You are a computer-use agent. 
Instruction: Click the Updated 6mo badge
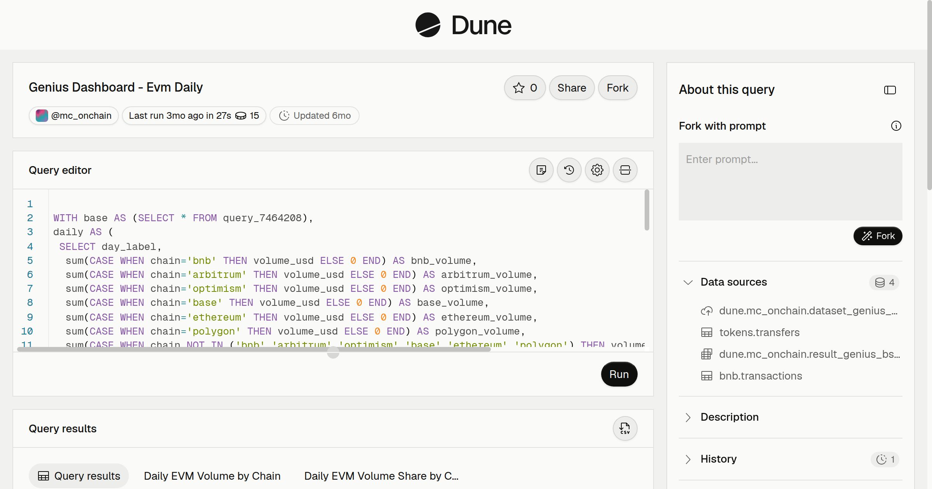(315, 116)
